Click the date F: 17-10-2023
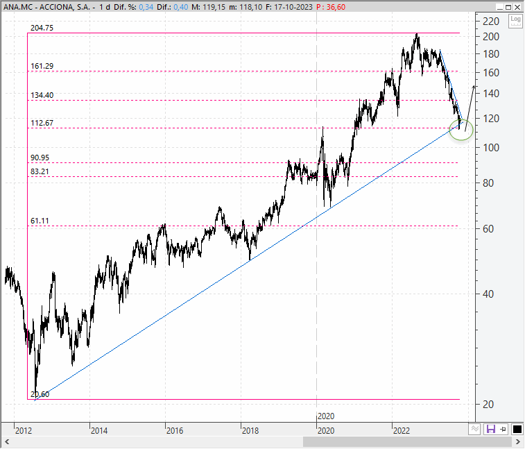 coord(289,7)
